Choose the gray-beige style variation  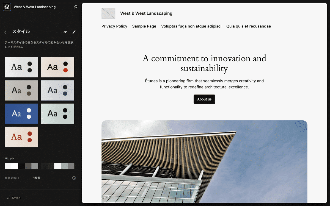coord(21,90)
